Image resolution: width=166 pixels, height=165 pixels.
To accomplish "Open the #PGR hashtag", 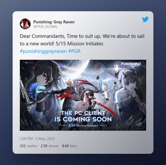I will point(75,51).
